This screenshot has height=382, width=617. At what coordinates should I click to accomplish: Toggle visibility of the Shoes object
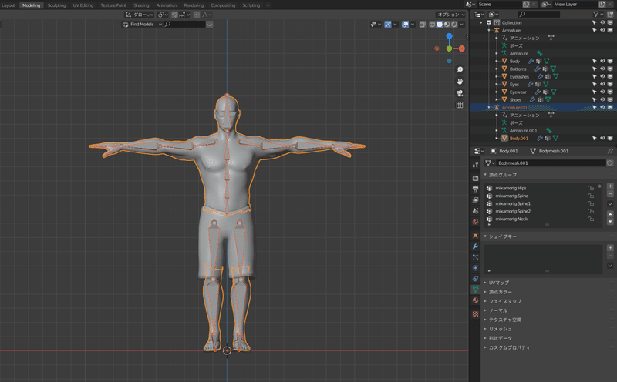pyautogui.click(x=602, y=99)
